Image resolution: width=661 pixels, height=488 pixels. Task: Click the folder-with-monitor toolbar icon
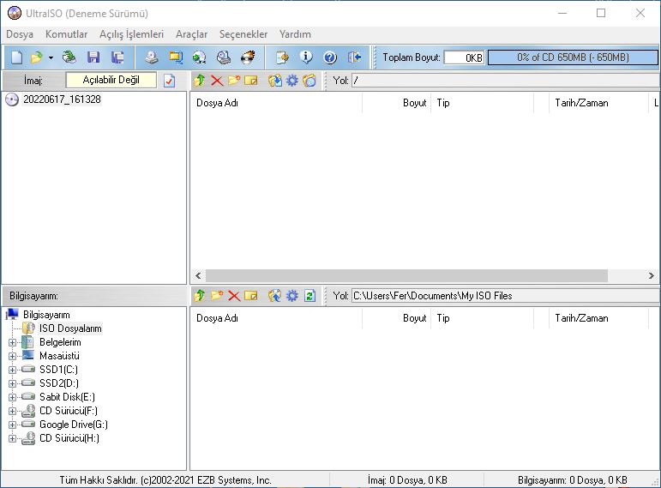tap(176, 57)
